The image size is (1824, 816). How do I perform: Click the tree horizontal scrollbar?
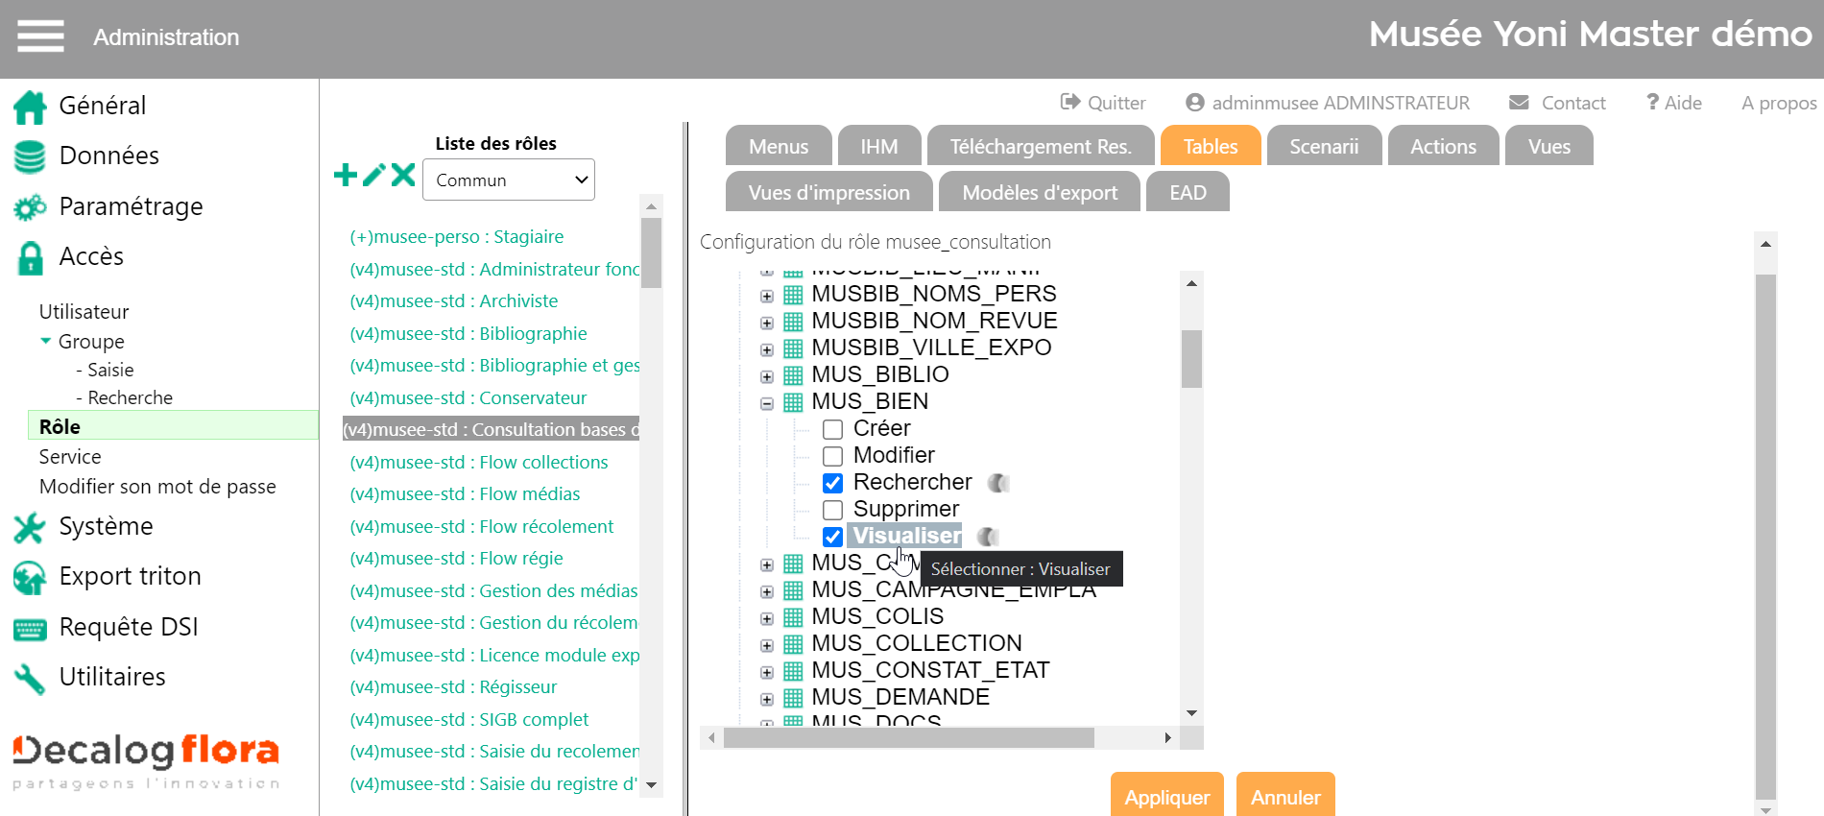point(908,737)
